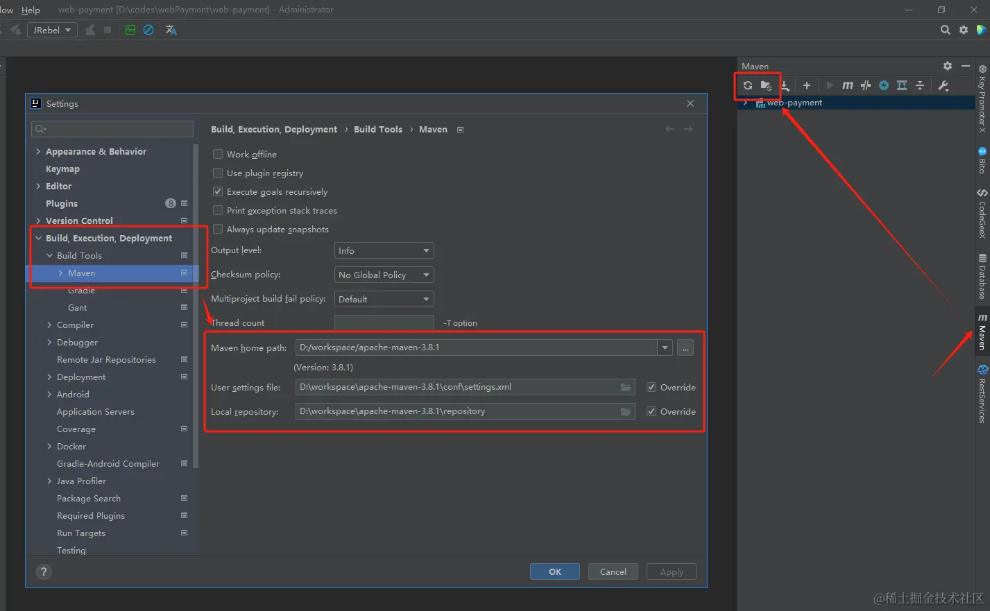This screenshot has width=990, height=611.
Task: Generate sources and update folders icon
Action: coord(766,85)
